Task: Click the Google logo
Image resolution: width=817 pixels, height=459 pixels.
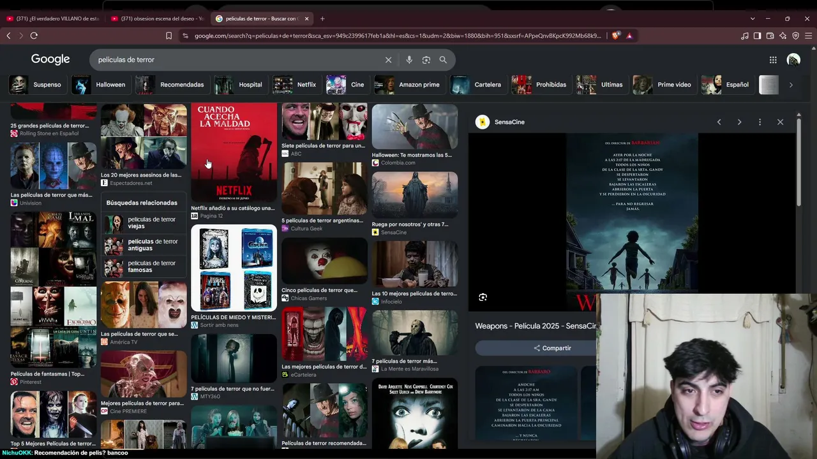Action: coord(50,59)
